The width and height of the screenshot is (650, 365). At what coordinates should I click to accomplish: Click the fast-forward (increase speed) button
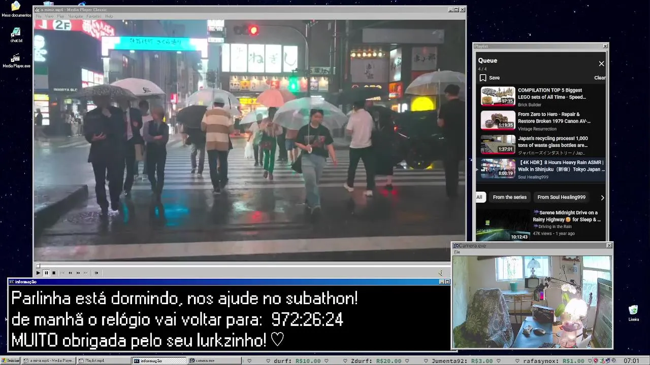click(x=78, y=273)
